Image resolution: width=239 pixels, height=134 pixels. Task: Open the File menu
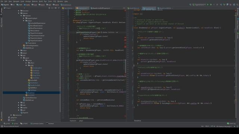point(2,1)
